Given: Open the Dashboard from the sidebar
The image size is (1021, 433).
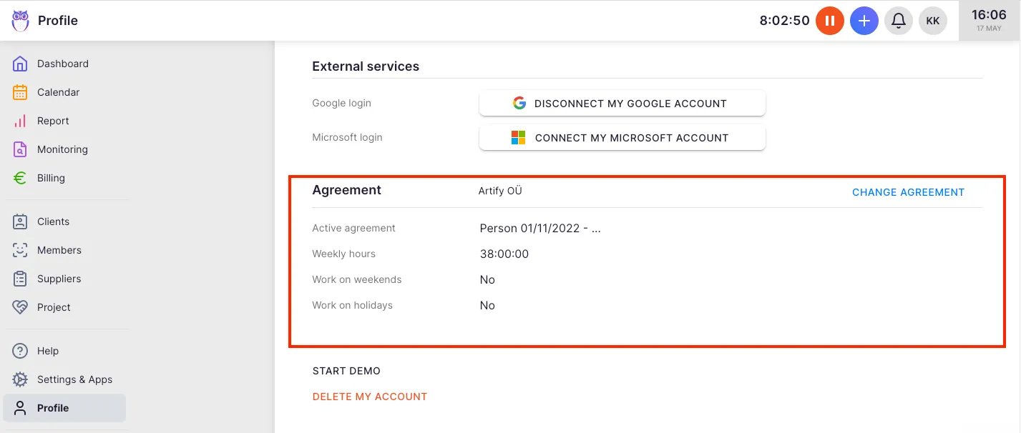Looking at the screenshot, I should click(21, 64).
